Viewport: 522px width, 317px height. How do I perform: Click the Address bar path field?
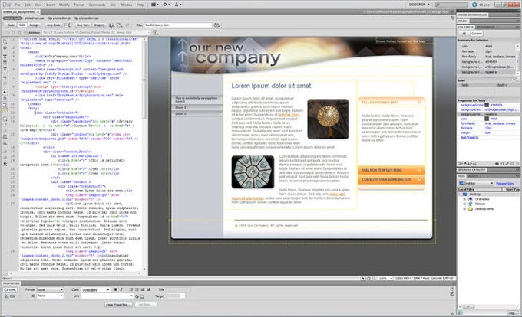tap(97, 32)
